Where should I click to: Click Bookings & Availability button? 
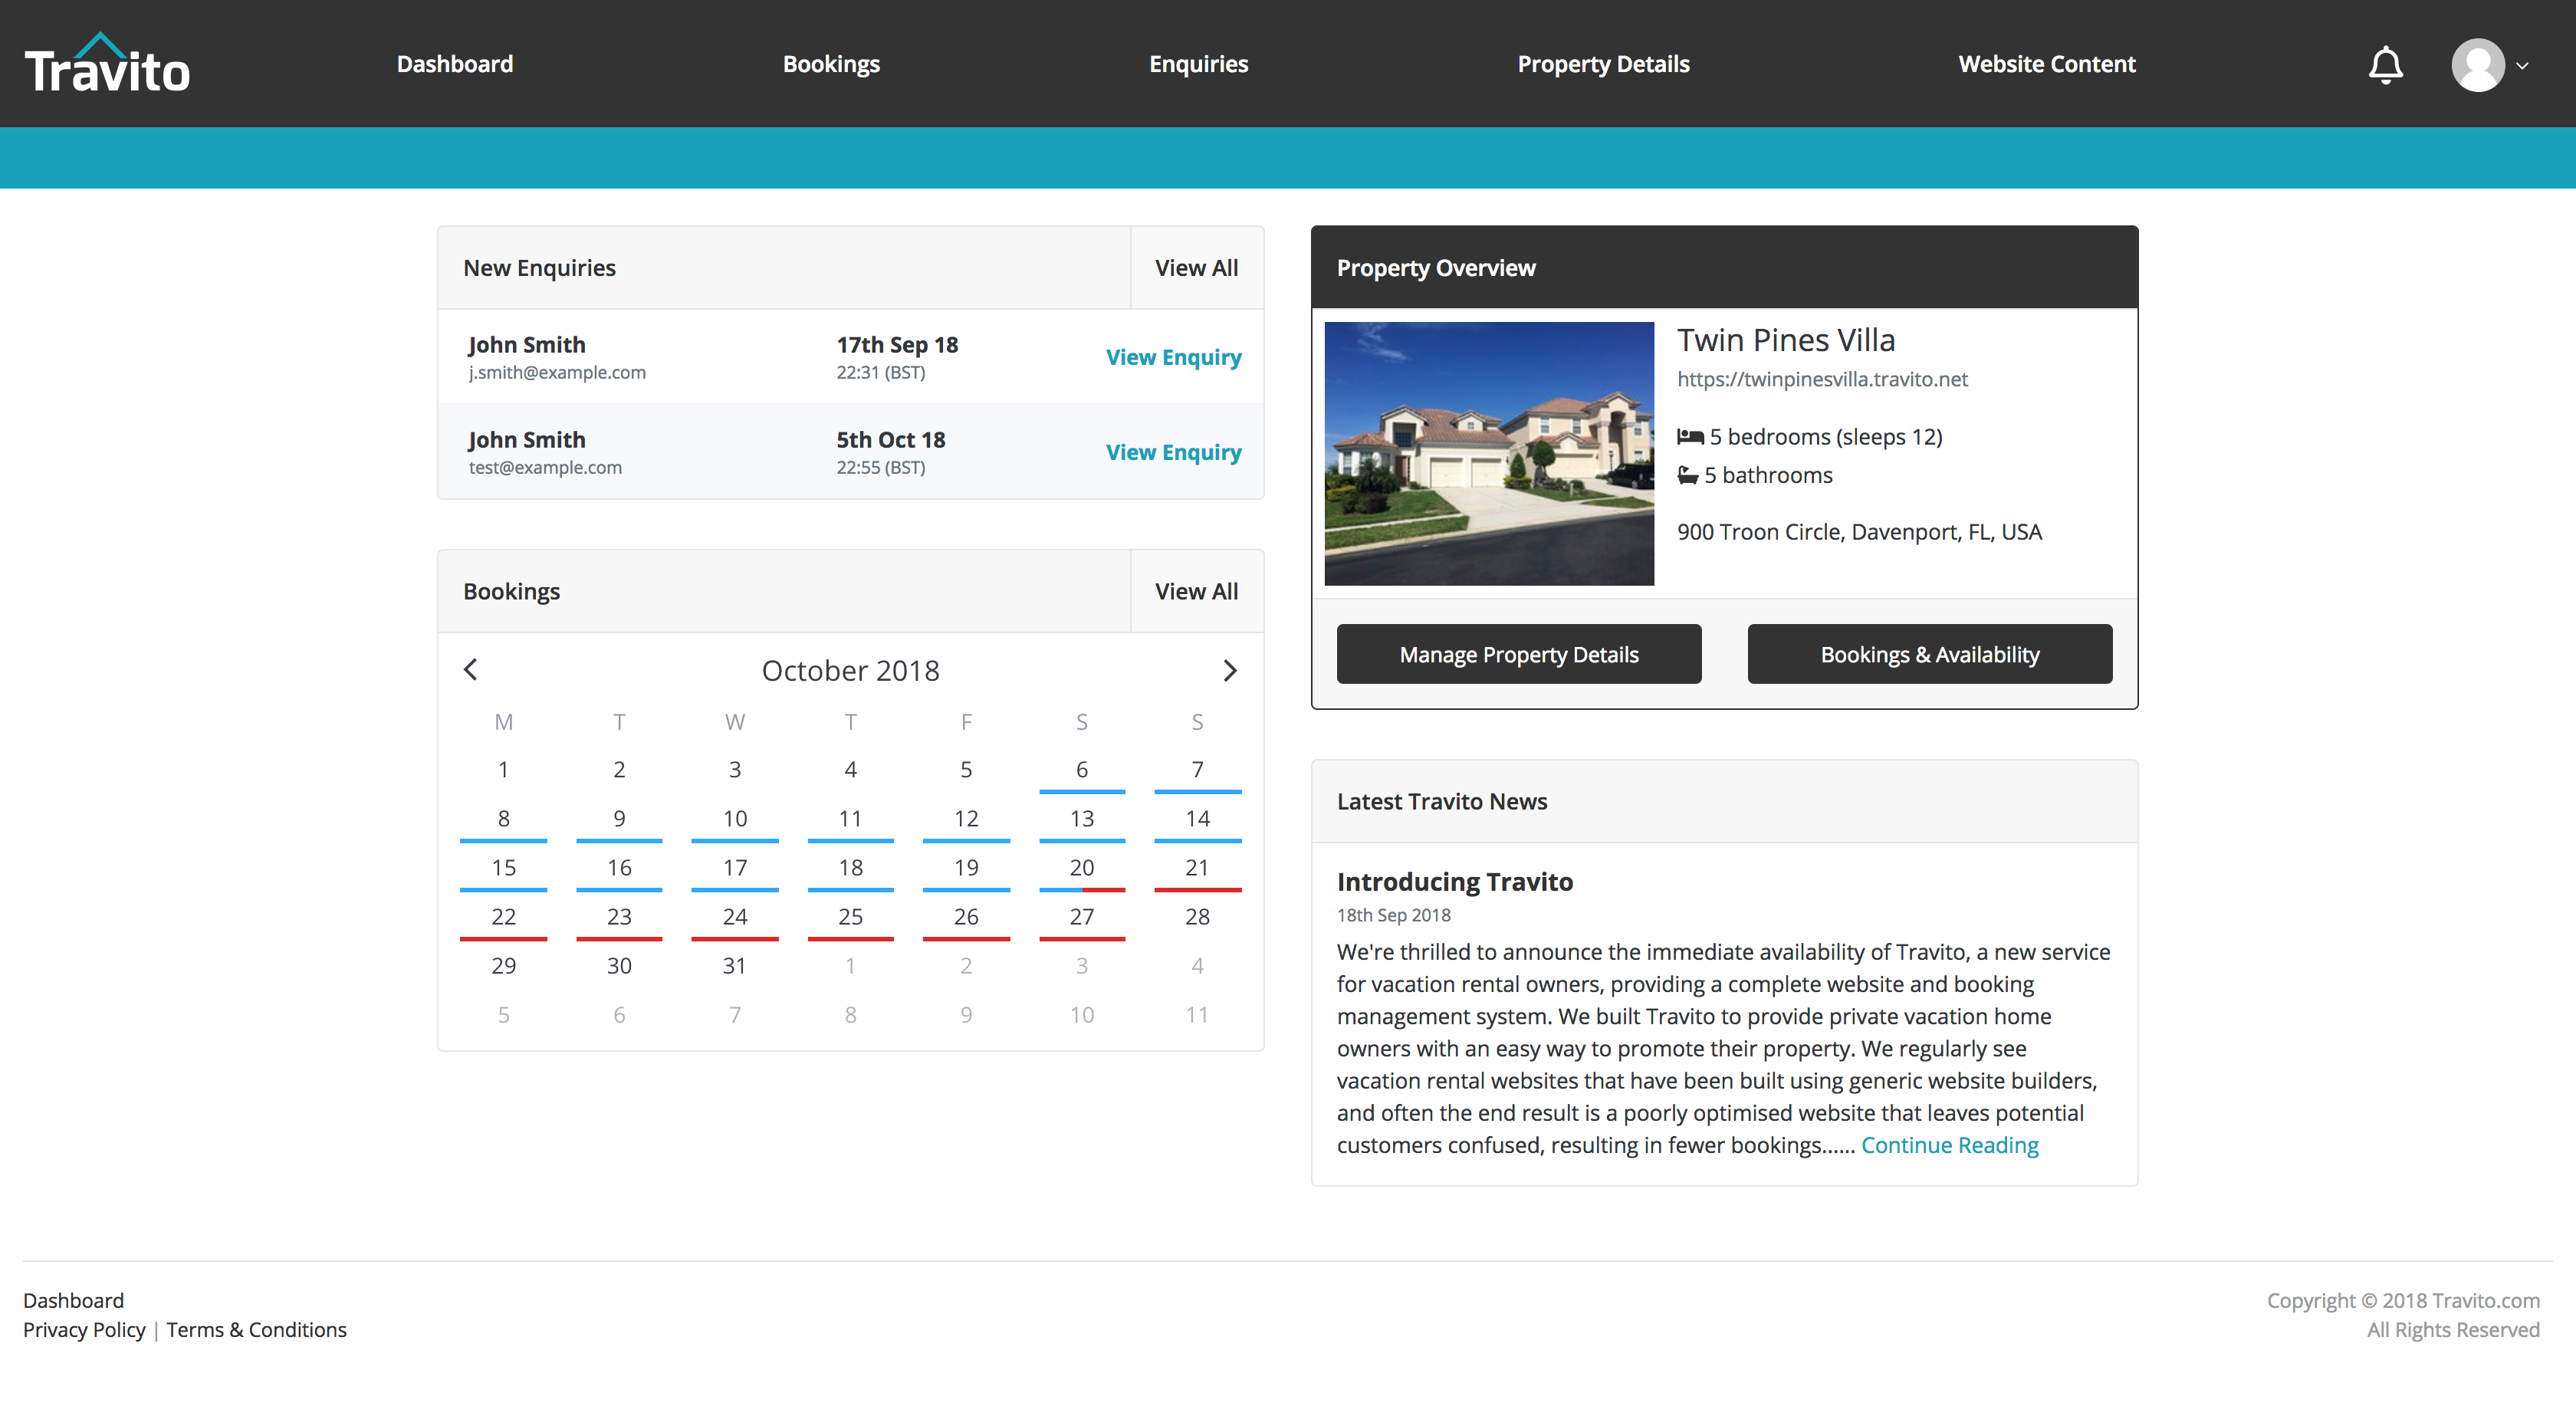coord(1929,654)
